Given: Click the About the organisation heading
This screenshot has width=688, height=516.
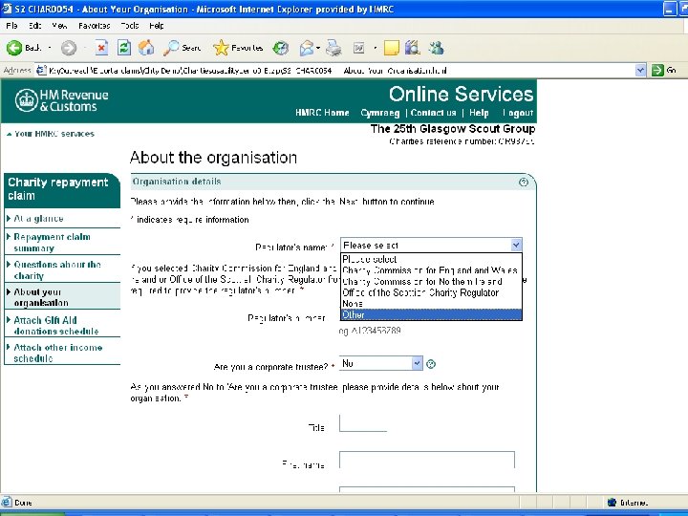Looking at the screenshot, I should (213, 158).
